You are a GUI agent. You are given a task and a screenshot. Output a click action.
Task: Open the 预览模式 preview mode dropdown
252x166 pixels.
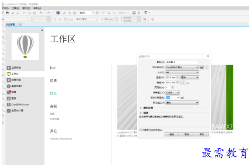(182, 103)
